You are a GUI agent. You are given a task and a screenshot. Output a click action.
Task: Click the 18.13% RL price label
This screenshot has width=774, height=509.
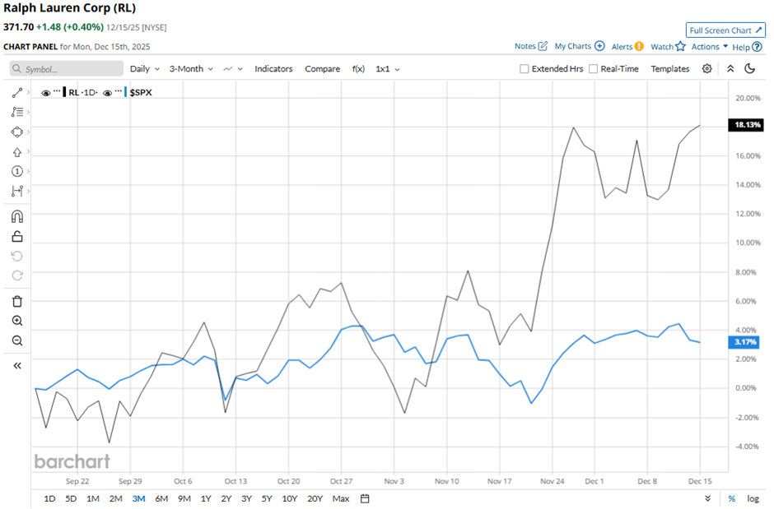(746, 125)
